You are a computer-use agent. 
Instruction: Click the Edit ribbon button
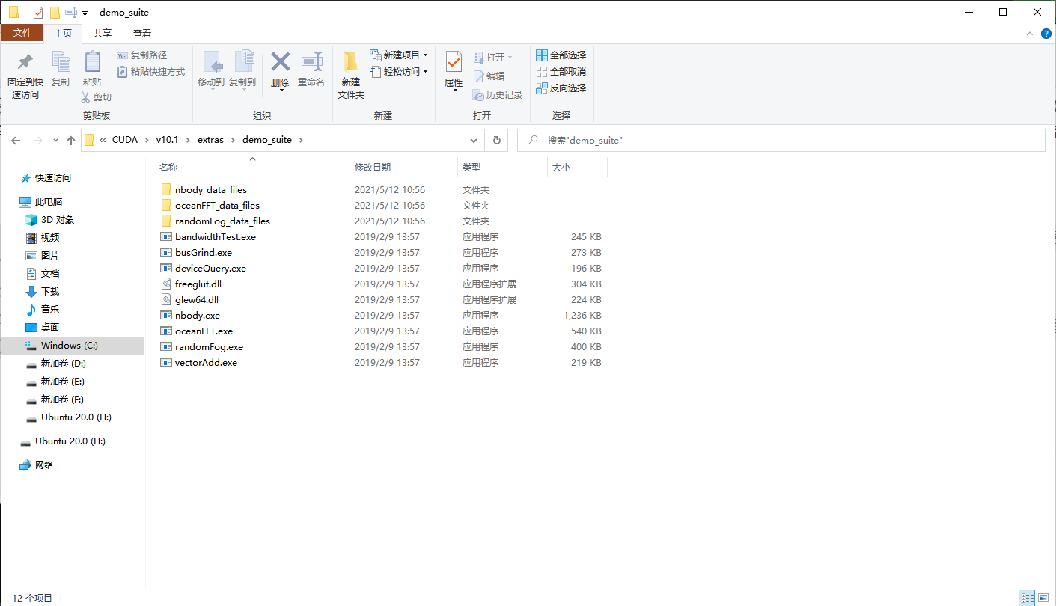coord(489,76)
